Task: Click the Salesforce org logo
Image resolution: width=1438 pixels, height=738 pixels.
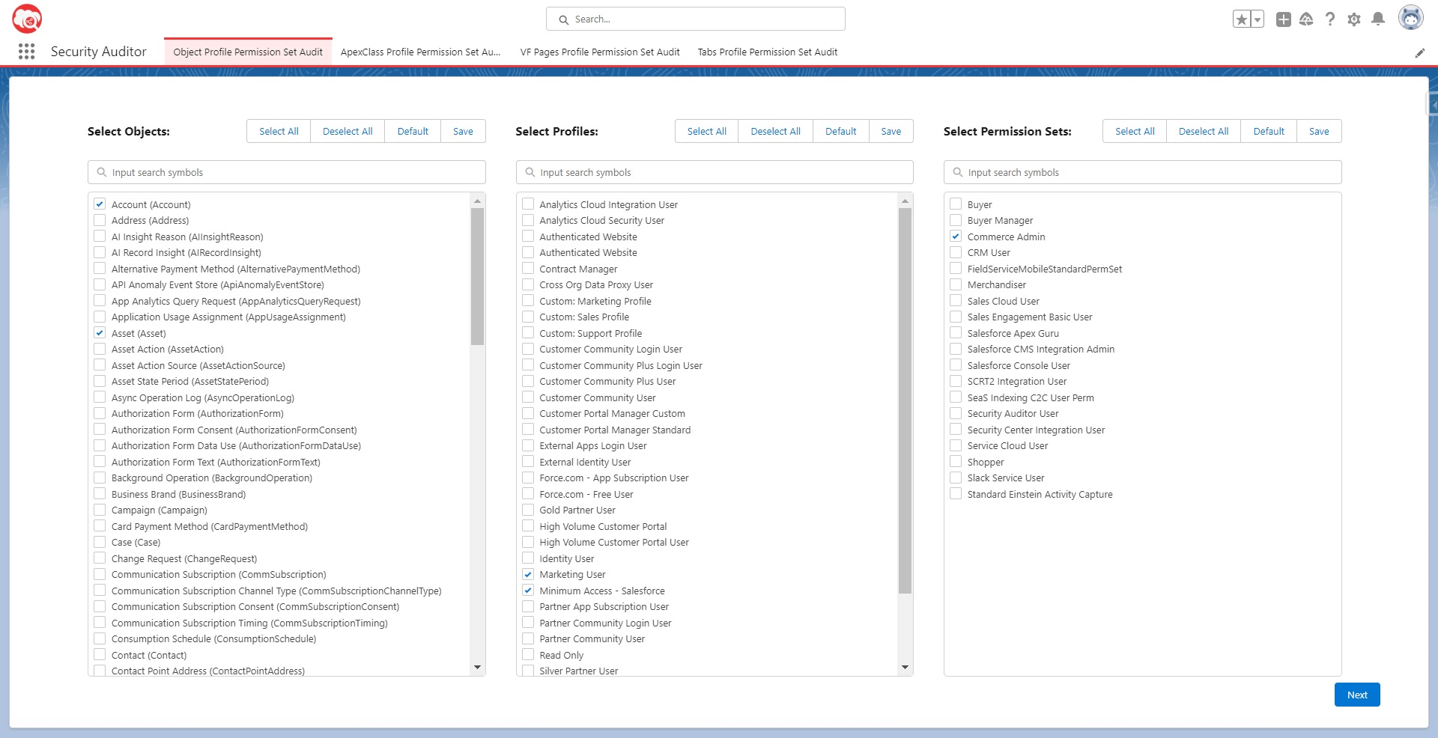Action: [x=27, y=19]
